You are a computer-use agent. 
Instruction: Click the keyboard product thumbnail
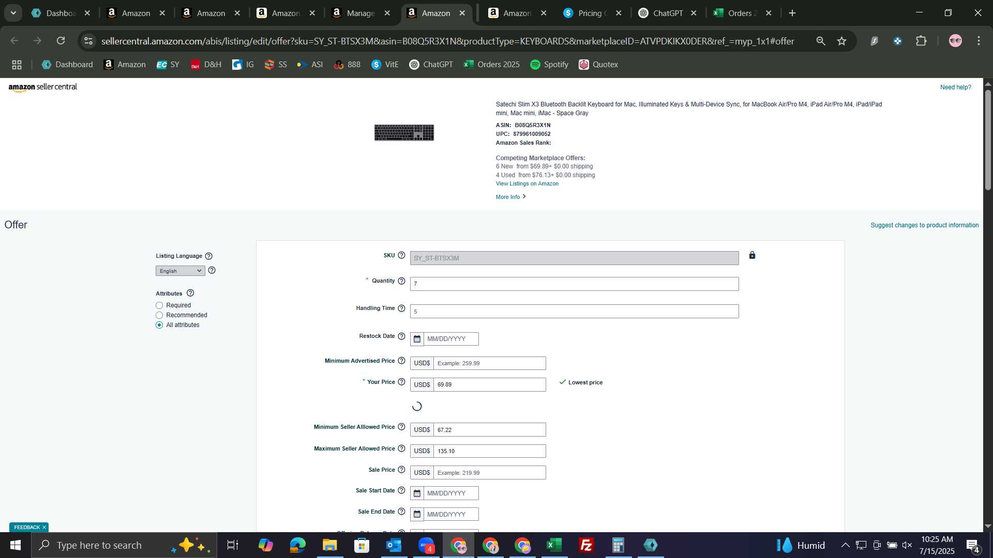point(404,133)
